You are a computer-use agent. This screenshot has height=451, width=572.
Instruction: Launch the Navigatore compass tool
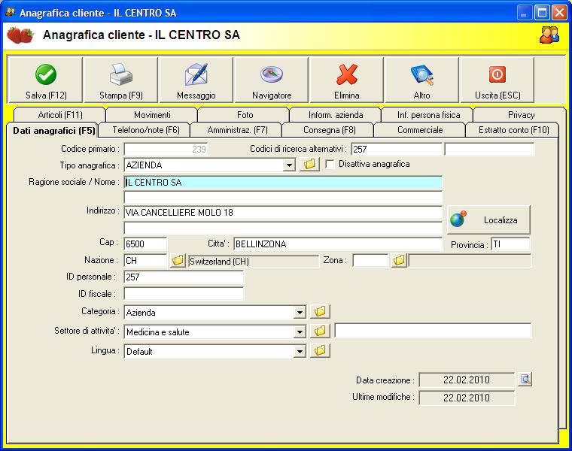pos(271,80)
